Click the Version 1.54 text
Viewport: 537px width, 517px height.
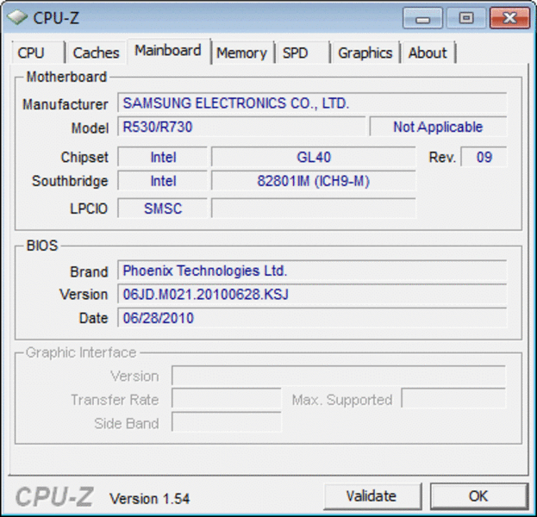149,499
